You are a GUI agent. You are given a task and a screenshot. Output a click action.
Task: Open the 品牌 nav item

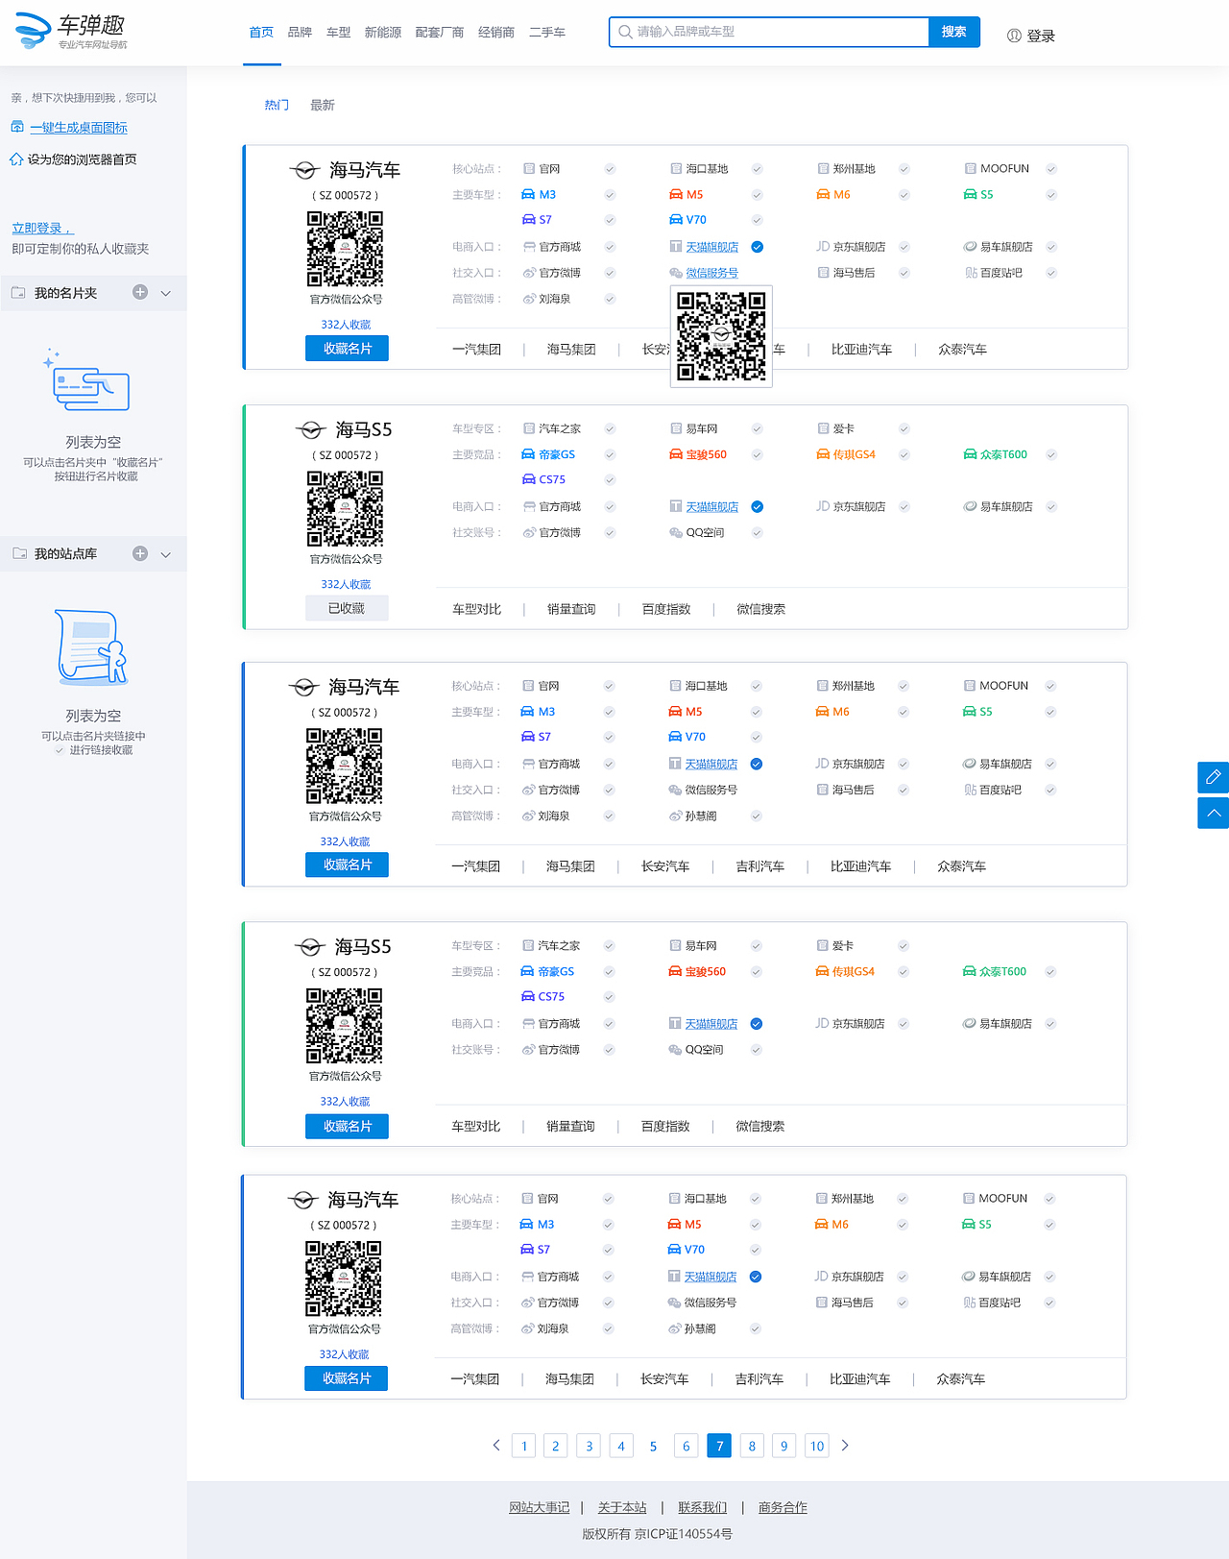click(x=300, y=33)
